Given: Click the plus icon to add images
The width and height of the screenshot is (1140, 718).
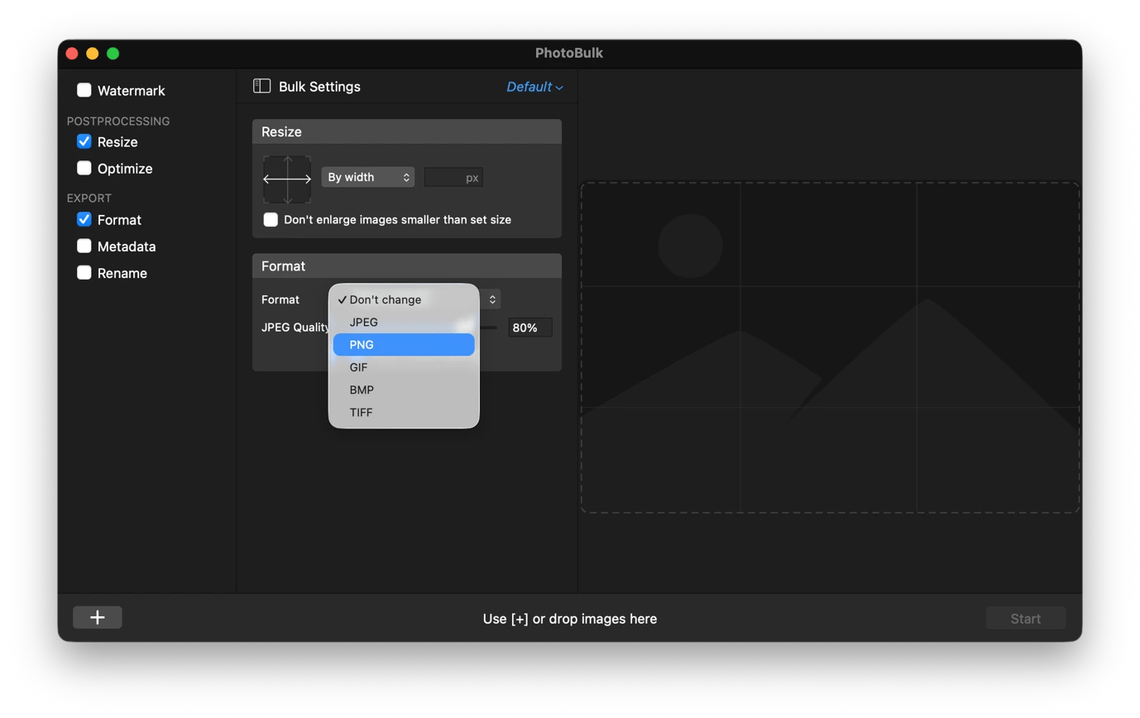Looking at the screenshot, I should click(98, 618).
